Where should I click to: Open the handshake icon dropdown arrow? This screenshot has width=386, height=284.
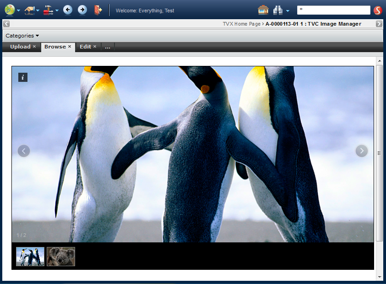pyautogui.click(x=38, y=11)
